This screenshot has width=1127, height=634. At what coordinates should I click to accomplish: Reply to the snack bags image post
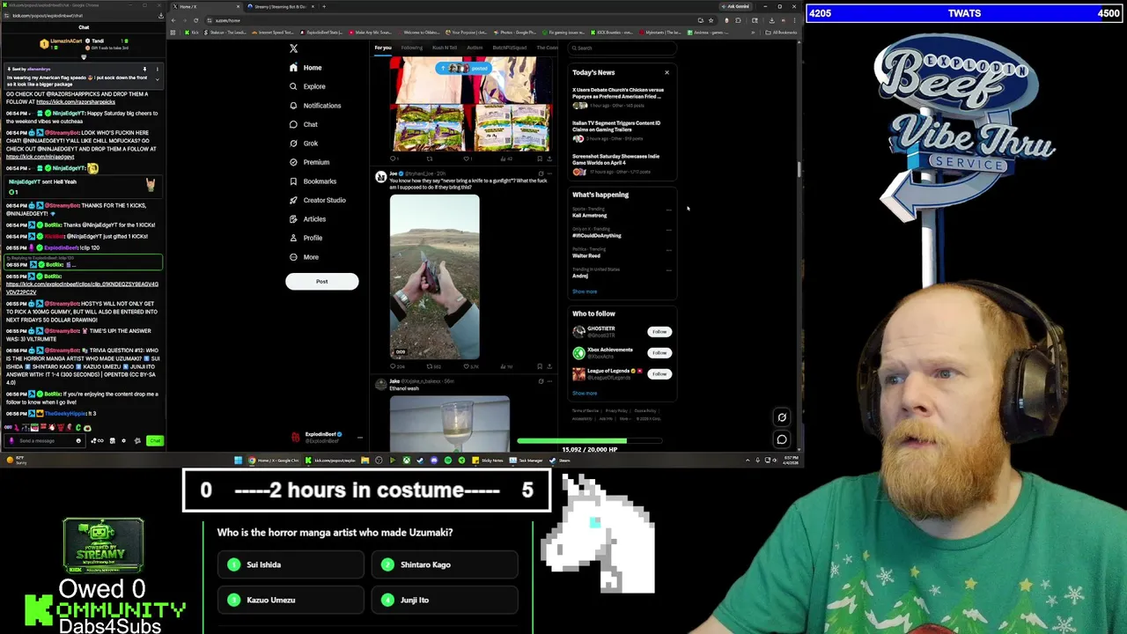tap(394, 158)
